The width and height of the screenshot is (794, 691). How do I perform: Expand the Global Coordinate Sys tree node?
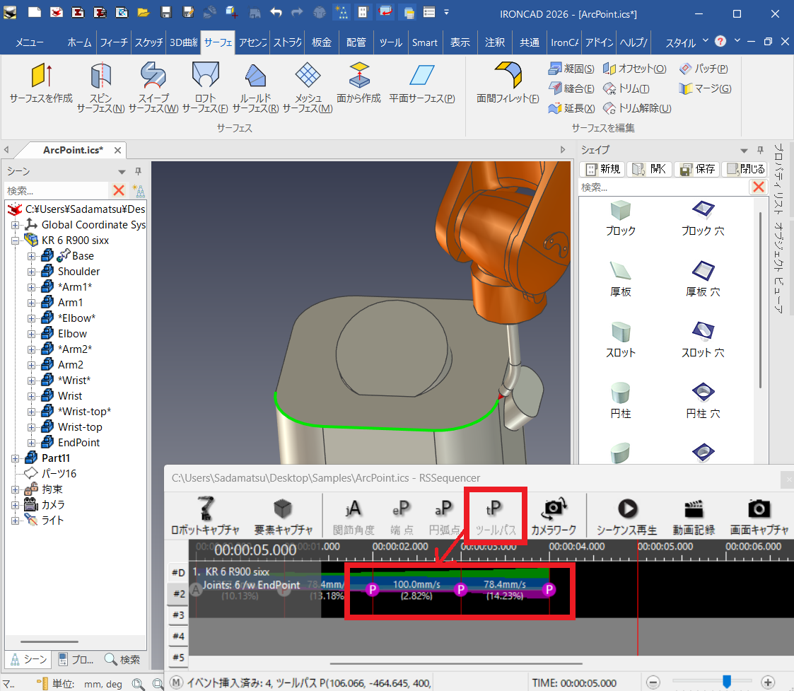pyautogui.click(x=15, y=224)
